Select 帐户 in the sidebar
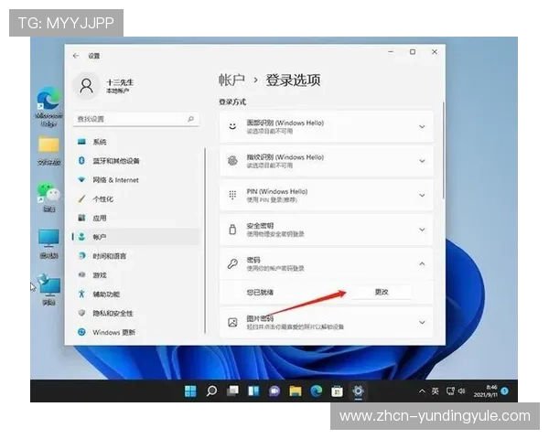 pos(136,237)
